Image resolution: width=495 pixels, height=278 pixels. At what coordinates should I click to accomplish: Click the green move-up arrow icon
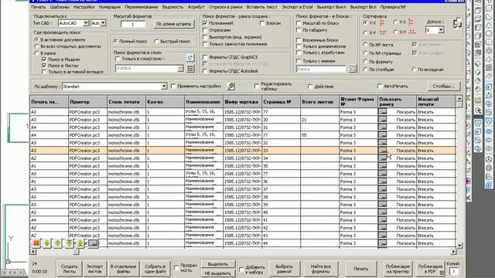pyautogui.click(x=57, y=243)
